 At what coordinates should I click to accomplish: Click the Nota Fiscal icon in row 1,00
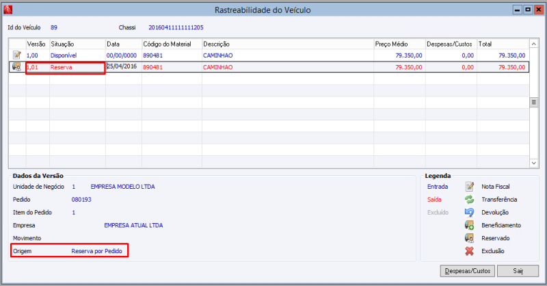16,55
